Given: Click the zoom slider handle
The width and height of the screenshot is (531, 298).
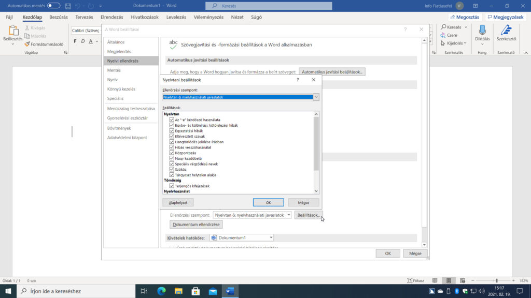Looking at the screenshot, I should 496,280.
